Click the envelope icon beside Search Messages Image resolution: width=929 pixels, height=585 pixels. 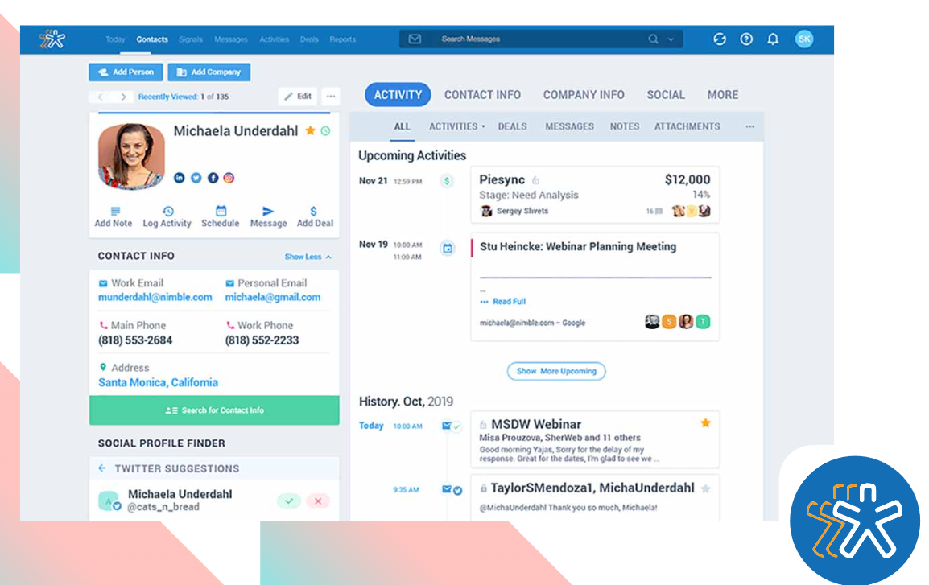click(x=415, y=39)
